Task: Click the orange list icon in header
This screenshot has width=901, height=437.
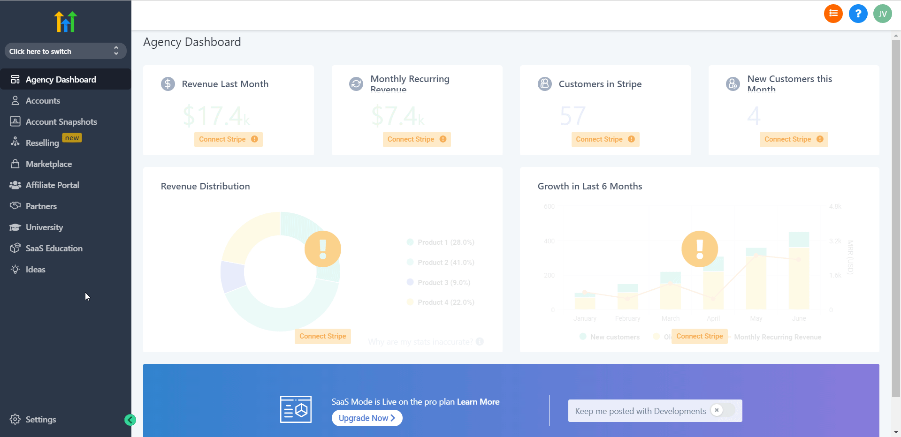Action: 833,14
